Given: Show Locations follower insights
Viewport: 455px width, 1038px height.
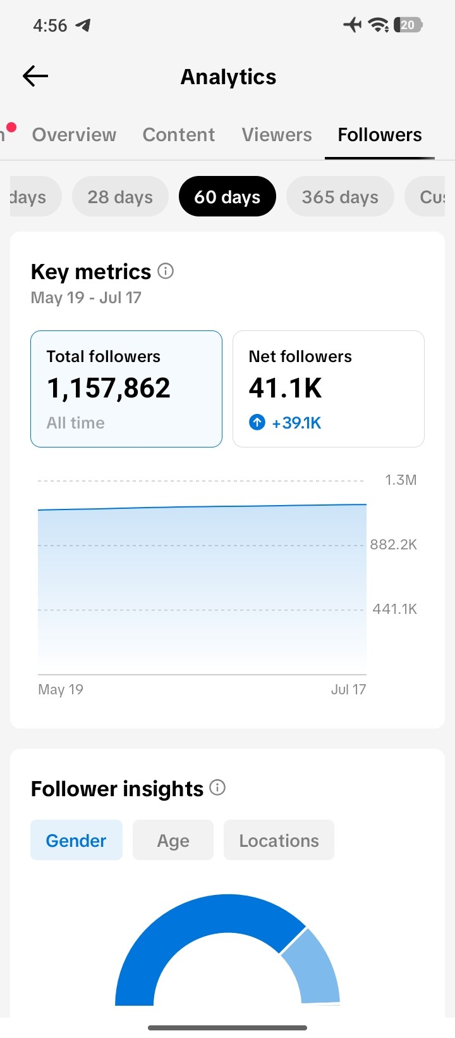Looking at the screenshot, I should coord(279,841).
